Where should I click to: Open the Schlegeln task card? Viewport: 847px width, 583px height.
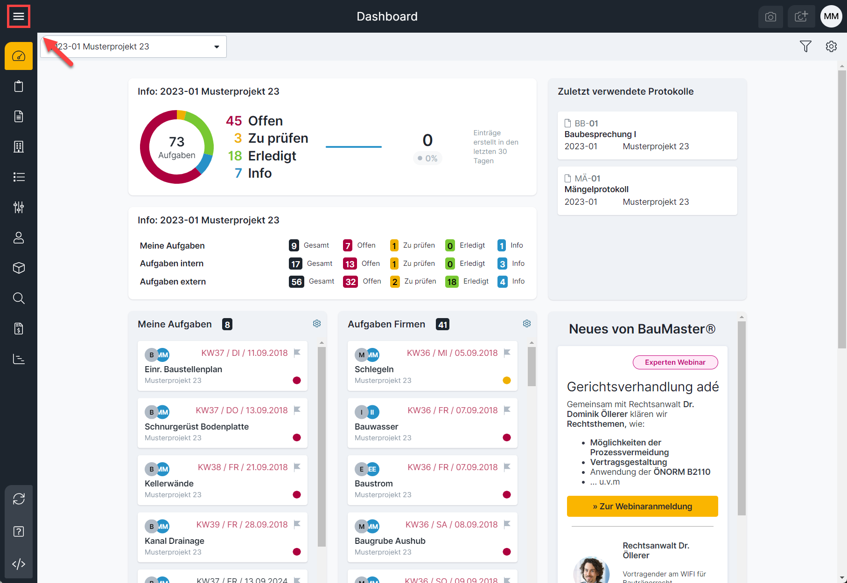[x=432, y=366]
